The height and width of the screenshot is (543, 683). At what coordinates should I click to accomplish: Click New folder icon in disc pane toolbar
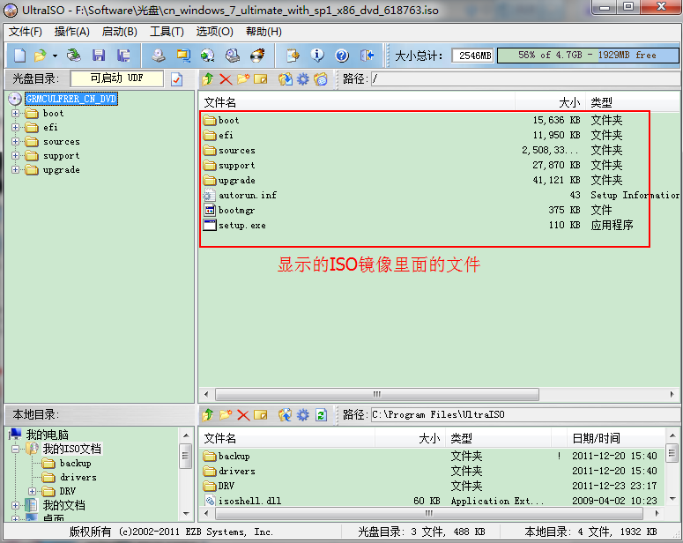(243, 78)
